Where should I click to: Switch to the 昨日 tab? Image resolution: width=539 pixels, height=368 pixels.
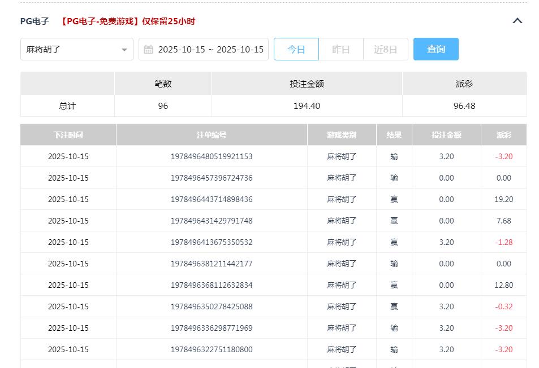click(340, 49)
